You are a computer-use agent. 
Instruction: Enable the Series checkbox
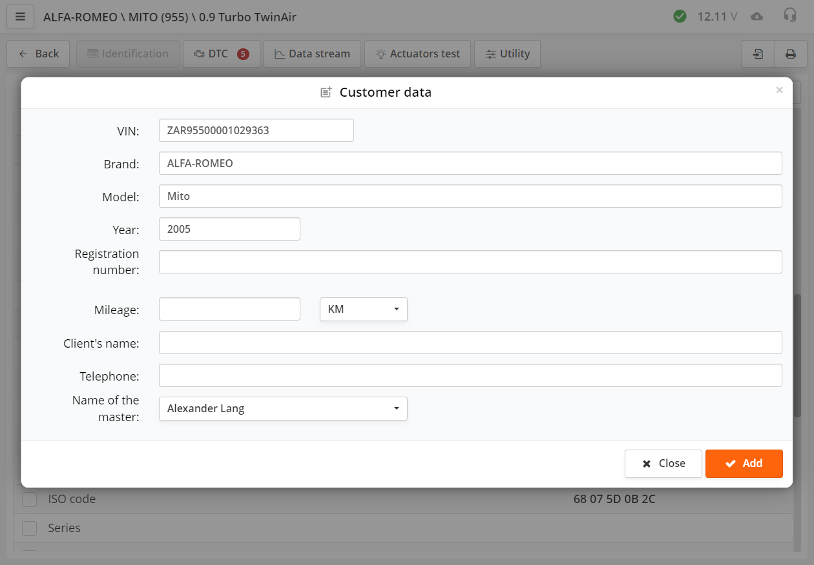[x=29, y=528]
